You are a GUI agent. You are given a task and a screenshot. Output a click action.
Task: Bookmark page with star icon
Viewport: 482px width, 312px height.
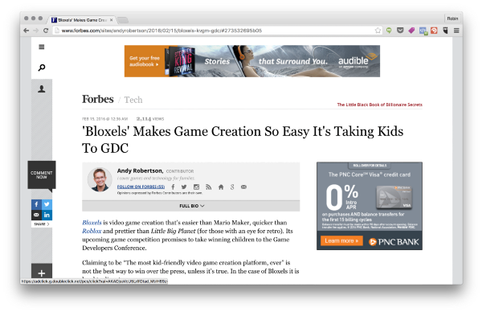pos(378,31)
